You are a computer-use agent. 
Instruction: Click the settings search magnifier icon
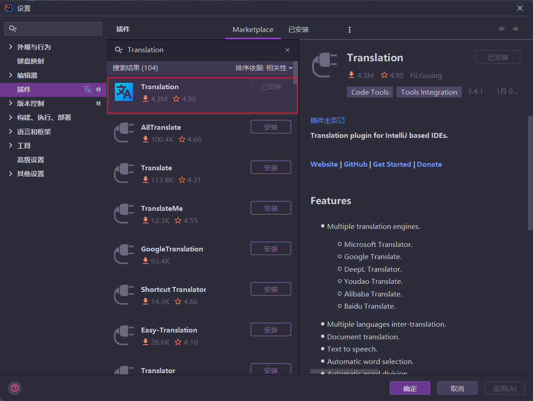click(13, 28)
